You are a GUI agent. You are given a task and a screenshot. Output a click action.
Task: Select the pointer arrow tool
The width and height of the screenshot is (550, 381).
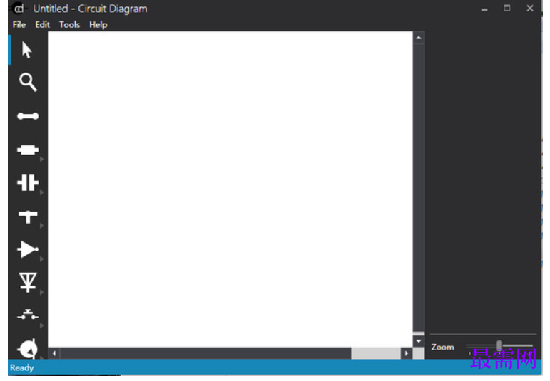(27, 50)
